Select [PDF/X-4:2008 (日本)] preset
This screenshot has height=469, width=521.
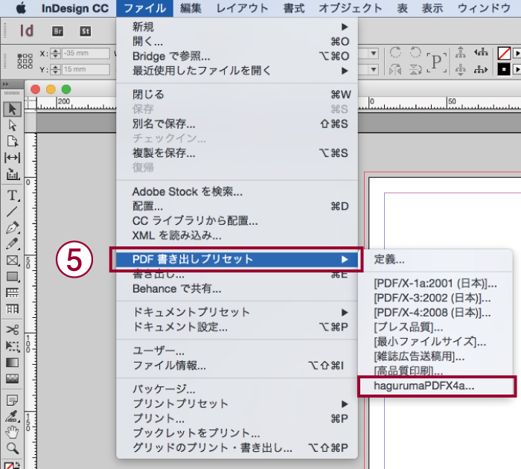(436, 313)
